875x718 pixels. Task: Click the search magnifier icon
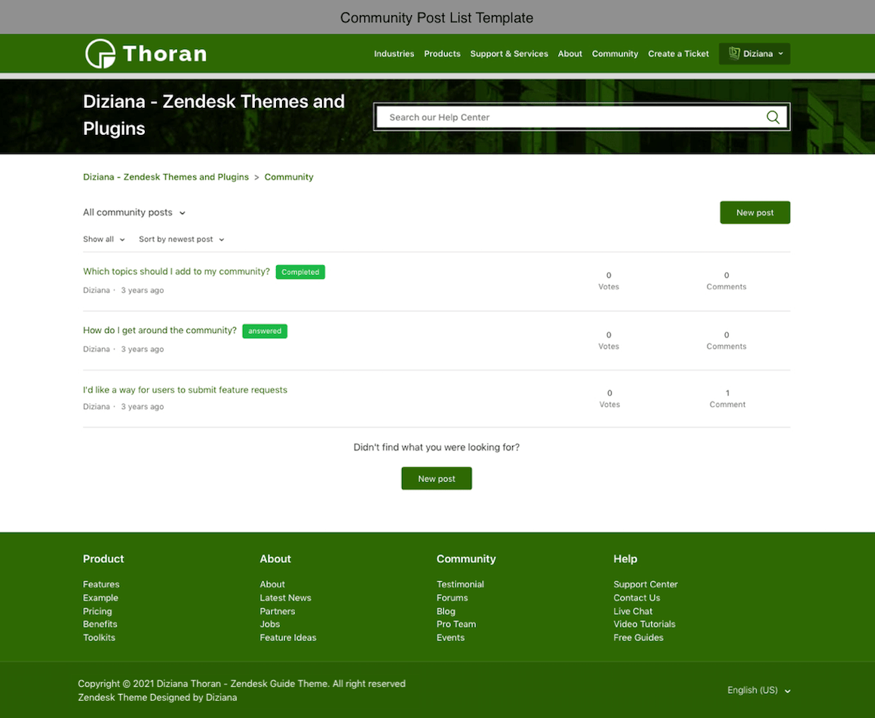tap(772, 118)
